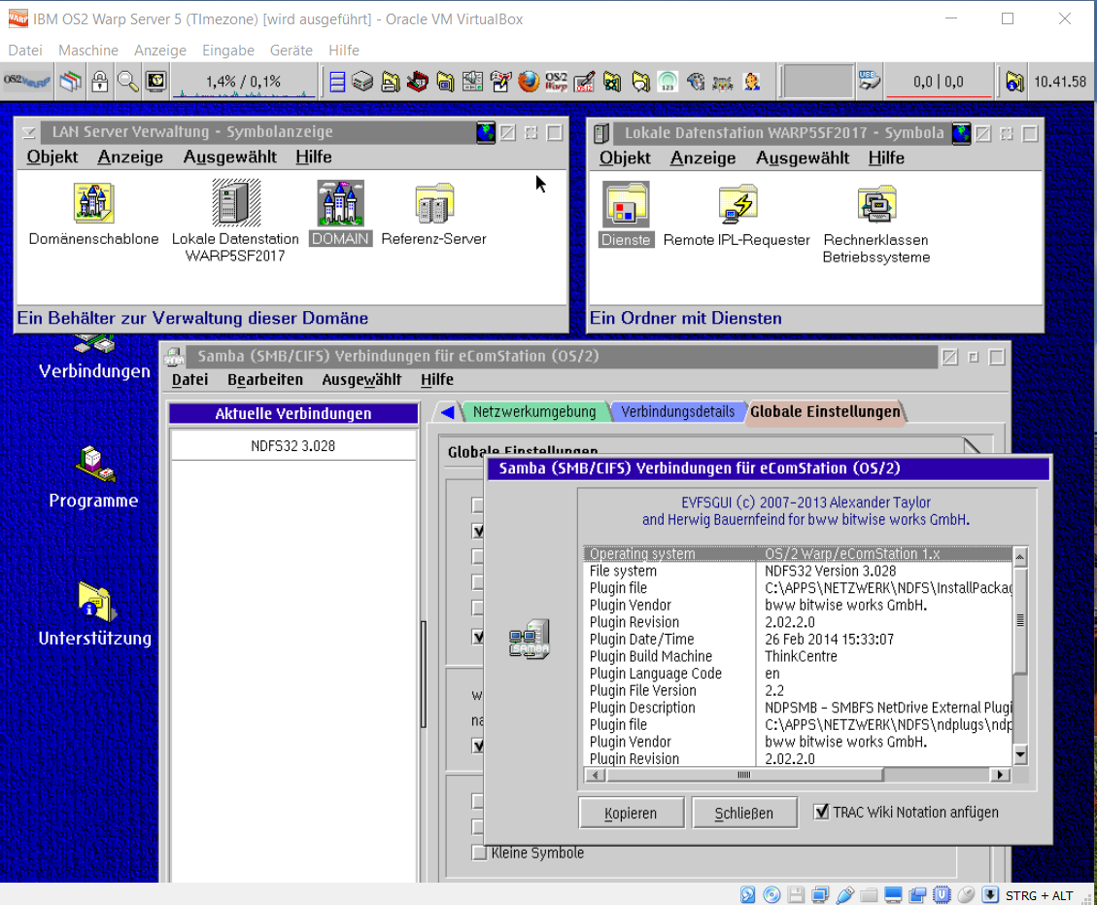Viewport: 1097px width, 905px height.
Task: Select the Operating system row
Action: point(798,554)
